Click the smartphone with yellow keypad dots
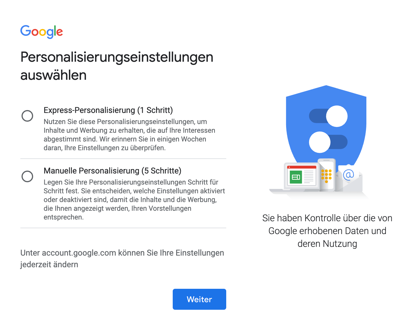Viewport: 419px width, 331px height. coord(327,175)
